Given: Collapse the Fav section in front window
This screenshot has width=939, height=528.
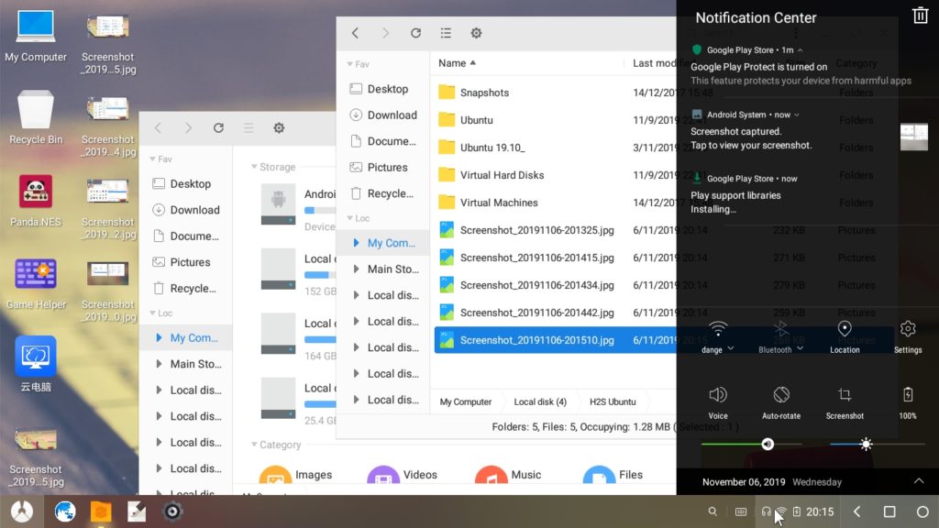Looking at the screenshot, I should [349, 64].
